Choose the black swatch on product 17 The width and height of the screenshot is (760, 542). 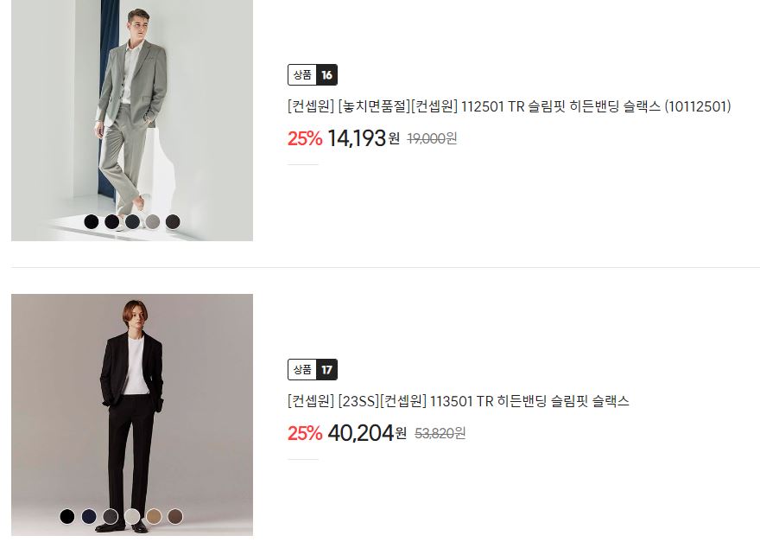67,516
